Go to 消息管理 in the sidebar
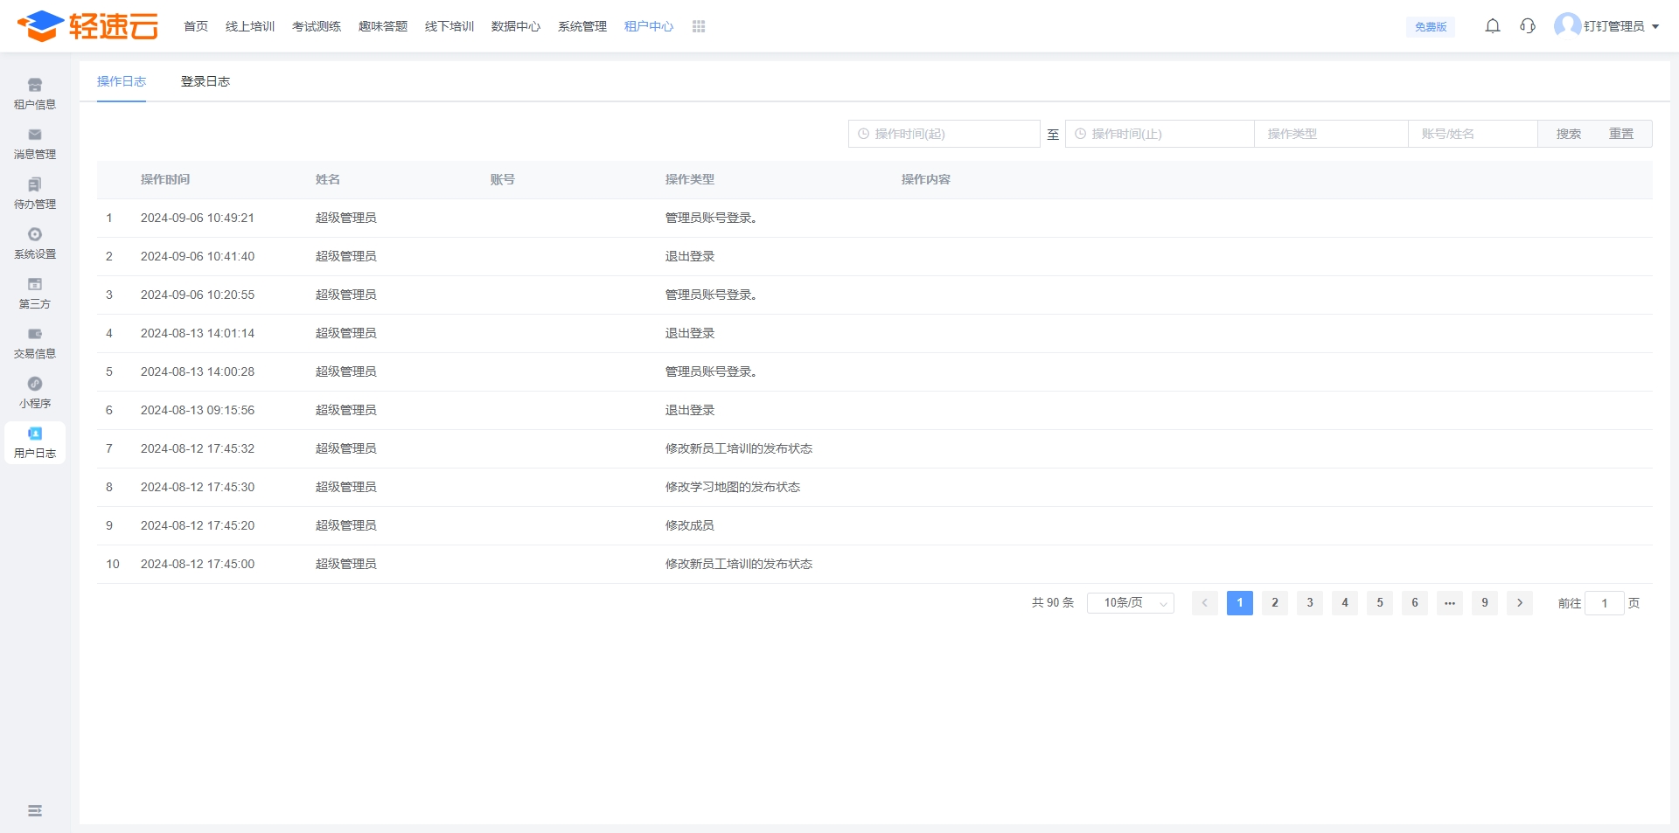1679x833 pixels. pyautogui.click(x=35, y=143)
